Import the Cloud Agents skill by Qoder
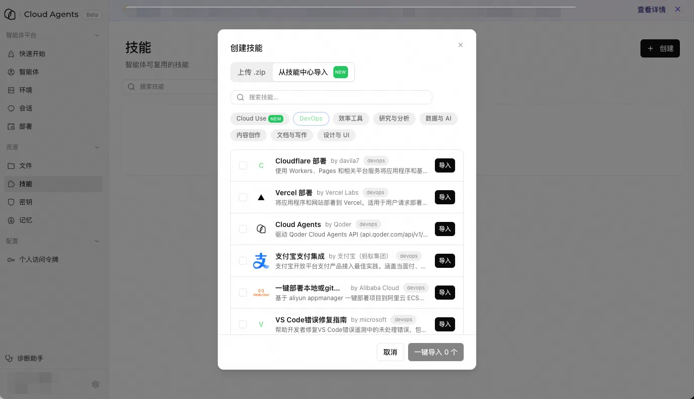Screen dimensions: 694x399 445,229
